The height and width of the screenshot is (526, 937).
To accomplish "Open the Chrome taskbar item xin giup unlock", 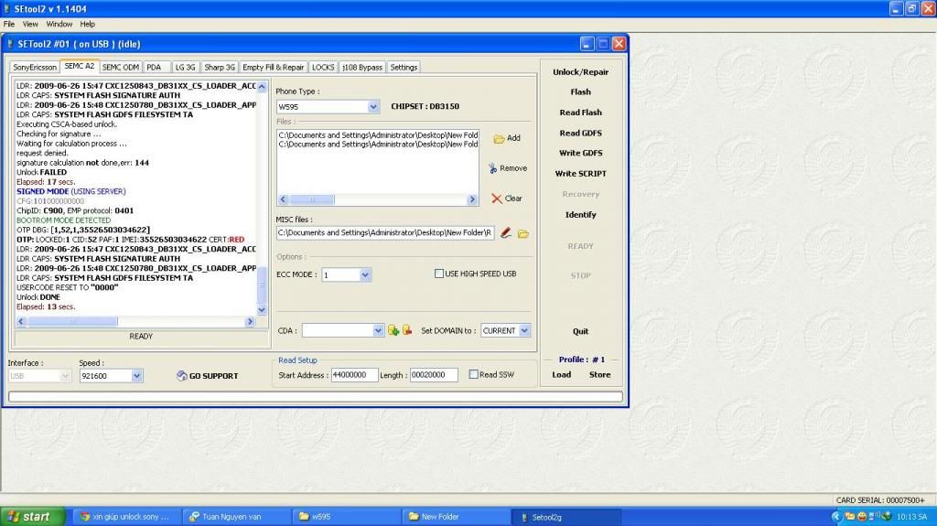I will pyautogui.click(x=126, y=517).
